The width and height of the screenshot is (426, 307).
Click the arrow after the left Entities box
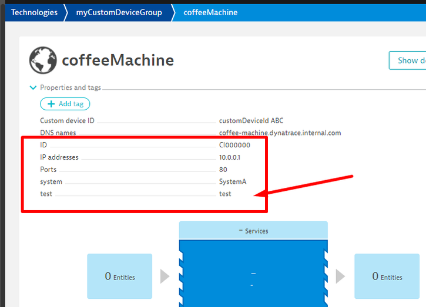click(x=165, y=276)
